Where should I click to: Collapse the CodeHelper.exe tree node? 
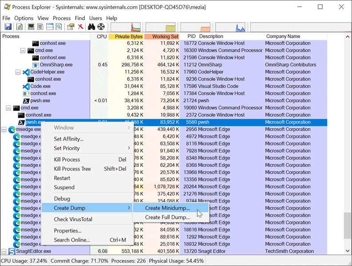tap(18, 72)
